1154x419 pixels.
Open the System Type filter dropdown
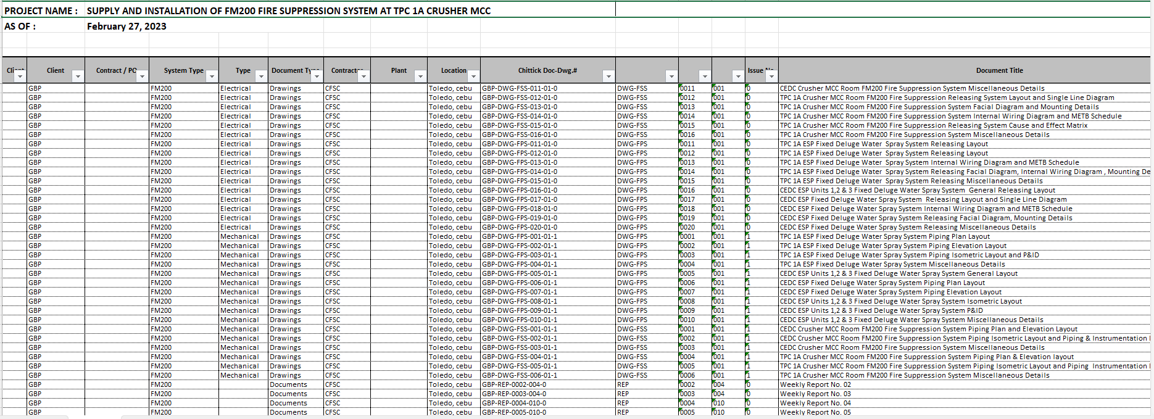pyautogui.click(x=212, y=76)
